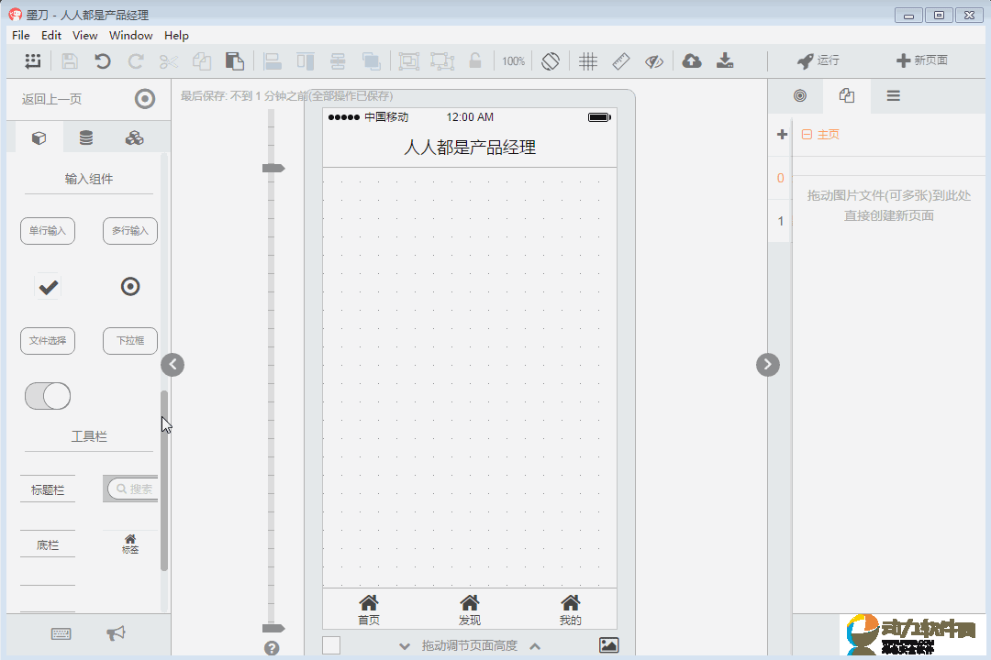Screen dimensions: 991x660
Task: Toggle the hidden elements eye icon
Action: 654,61
